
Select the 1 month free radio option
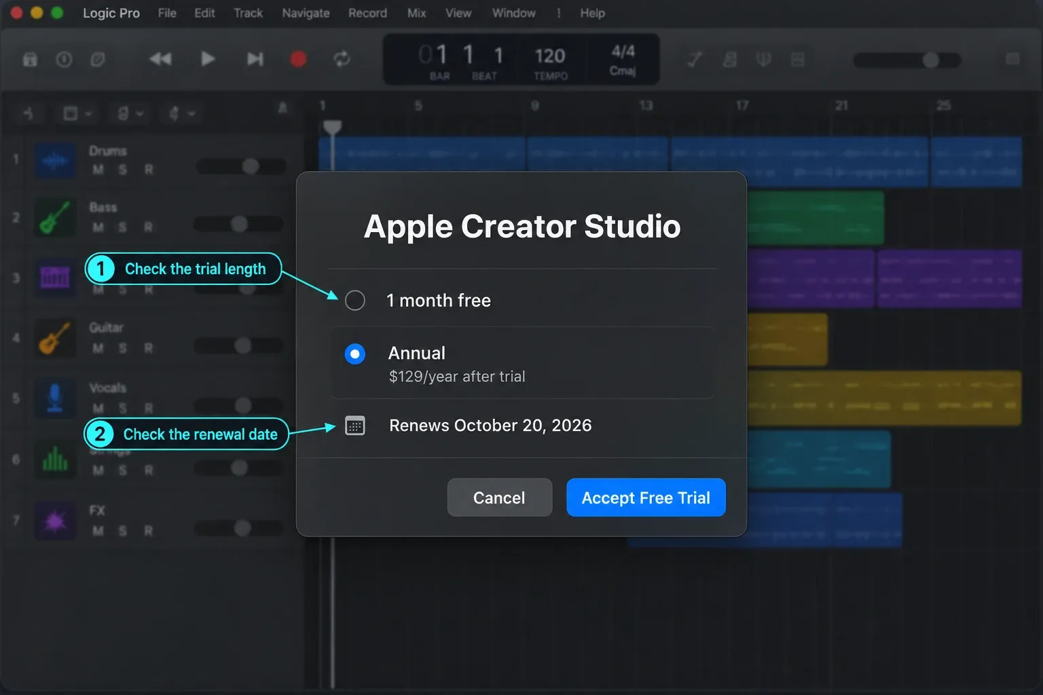point(355,300)
